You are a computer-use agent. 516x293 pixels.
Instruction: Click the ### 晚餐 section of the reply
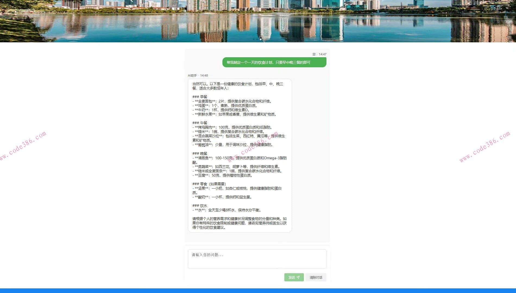200,154
